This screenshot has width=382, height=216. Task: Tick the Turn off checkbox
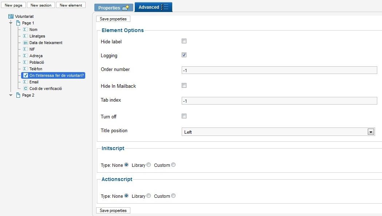[184, 116]
